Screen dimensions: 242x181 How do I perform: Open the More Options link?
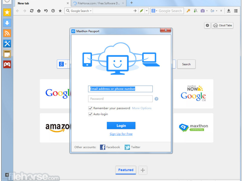click(x=142, y=108)
